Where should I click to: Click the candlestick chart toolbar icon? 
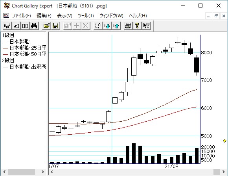pyautogui.click(x=7, y=26)
